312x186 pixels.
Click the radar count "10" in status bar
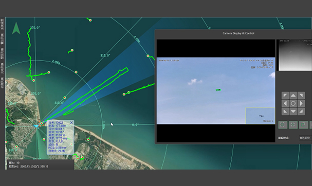coord(18,163)
